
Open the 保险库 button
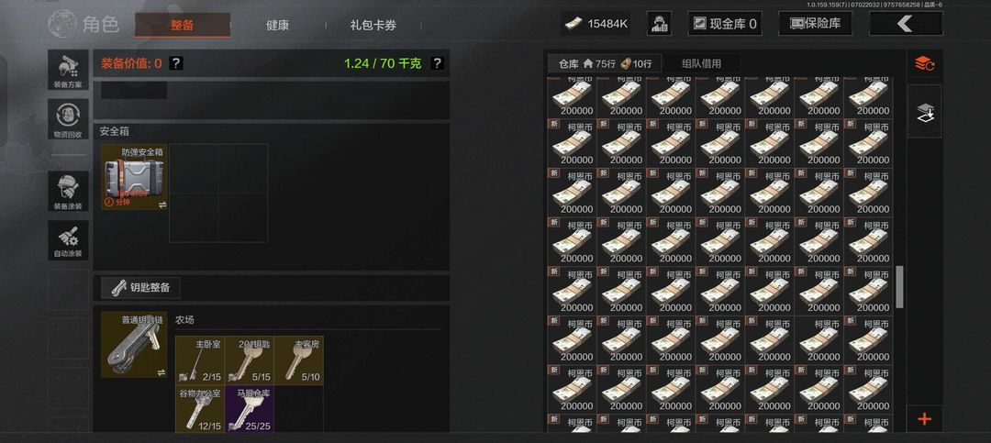pyautogui.click(x=816, y=24)
